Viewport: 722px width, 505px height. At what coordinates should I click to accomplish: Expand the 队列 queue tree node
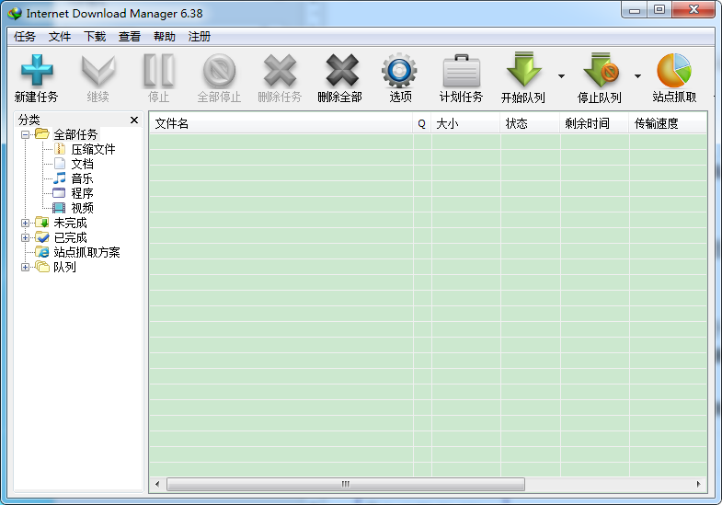tap(26, 267)
